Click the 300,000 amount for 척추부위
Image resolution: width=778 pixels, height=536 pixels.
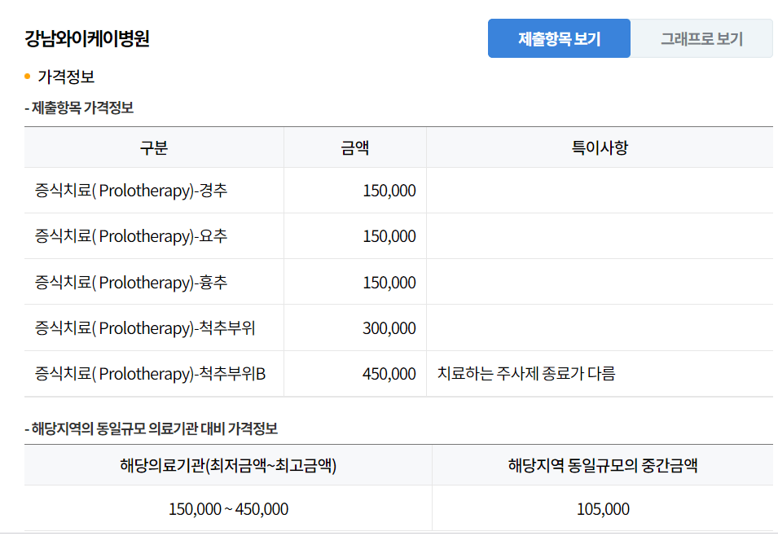[389, 328]
